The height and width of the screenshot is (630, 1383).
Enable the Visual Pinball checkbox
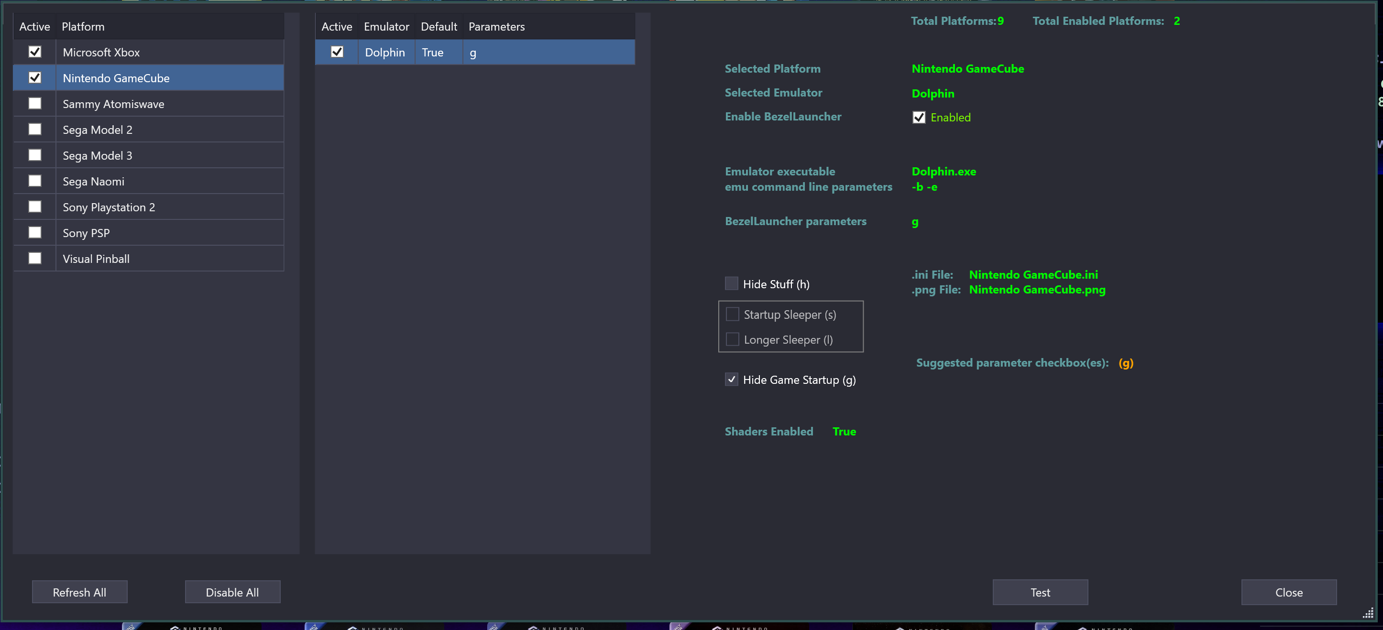coord(35,258)
